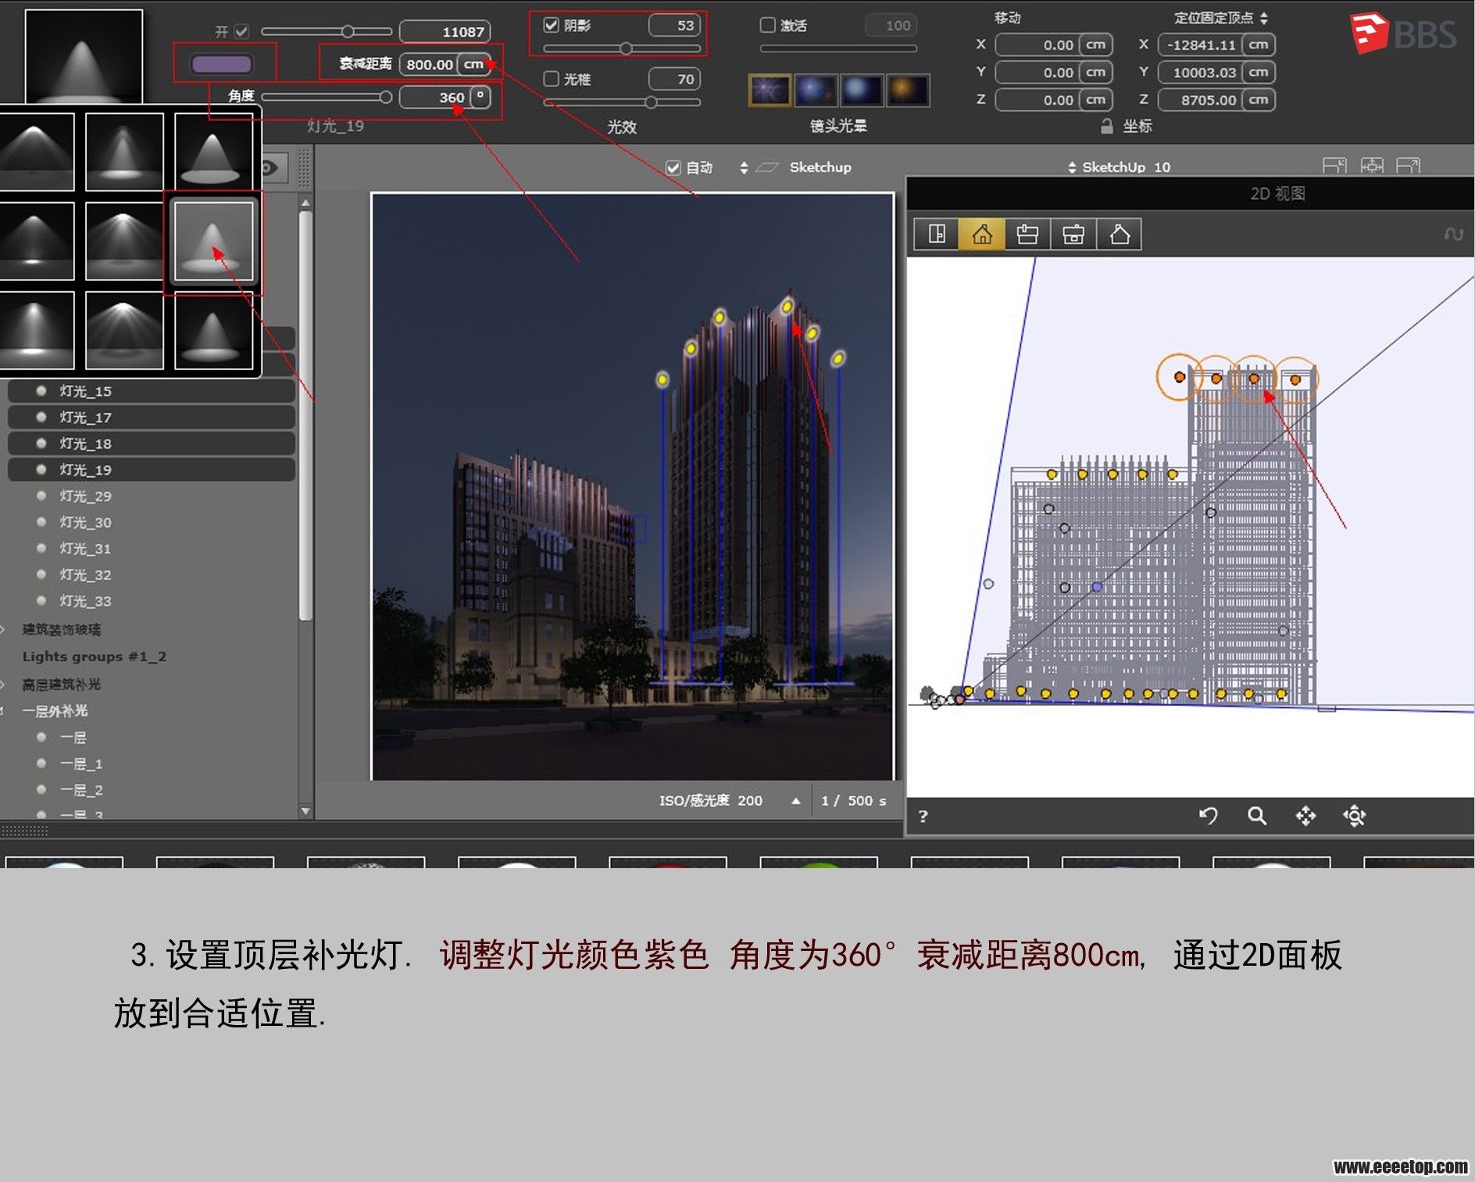
Task: Select the middle light shape in top row
Action: tap(124, 151)
